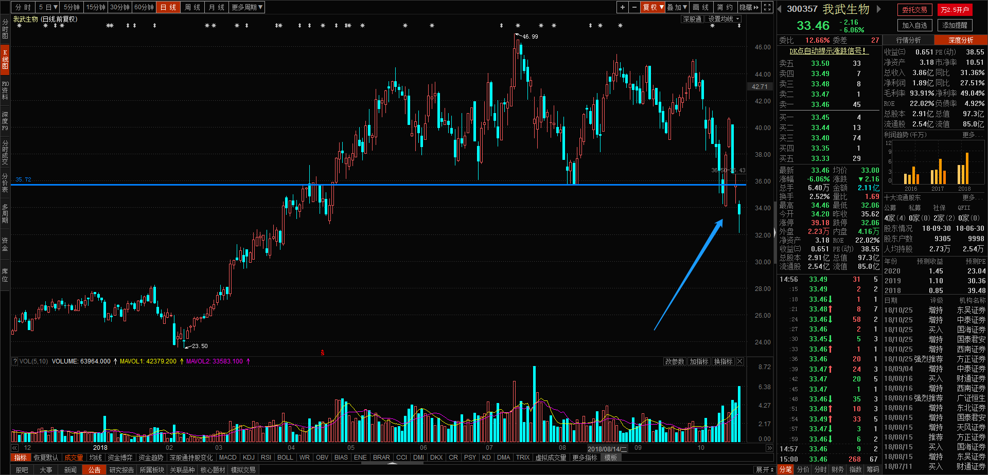988x475 pixels.
Task: Open 委托交易 trading button
Action: pos(914,10)
